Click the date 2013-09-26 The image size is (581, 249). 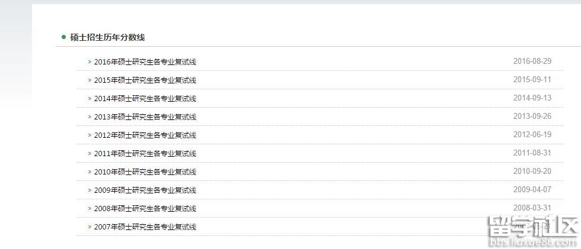(532, 116)
